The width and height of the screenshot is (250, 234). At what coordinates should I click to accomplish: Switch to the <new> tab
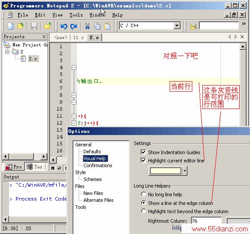click(x=61, y=37)
